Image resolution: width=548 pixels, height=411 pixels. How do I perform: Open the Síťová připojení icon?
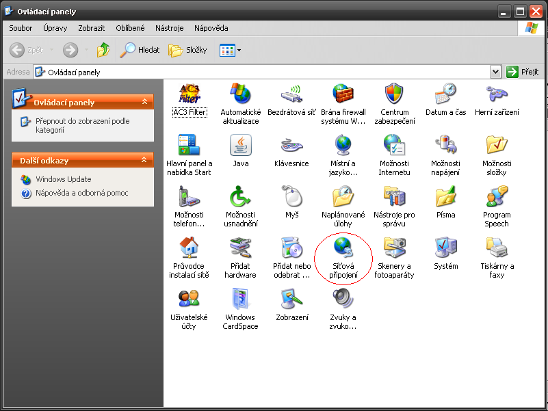tap(343, 248)
